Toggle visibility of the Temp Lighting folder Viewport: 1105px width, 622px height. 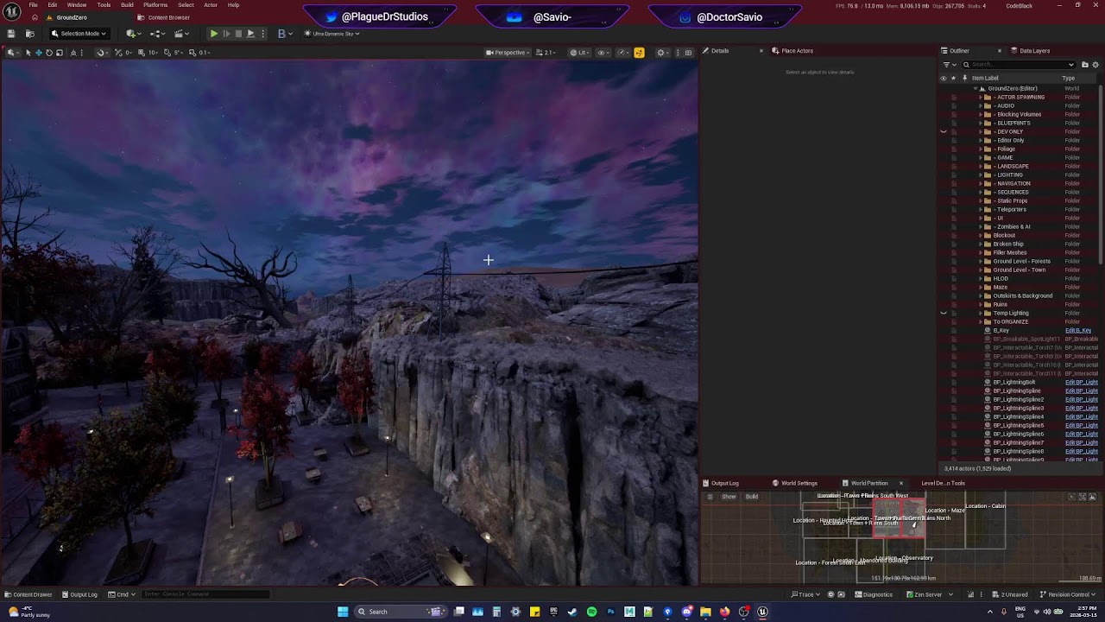click(x=944, y=313)
